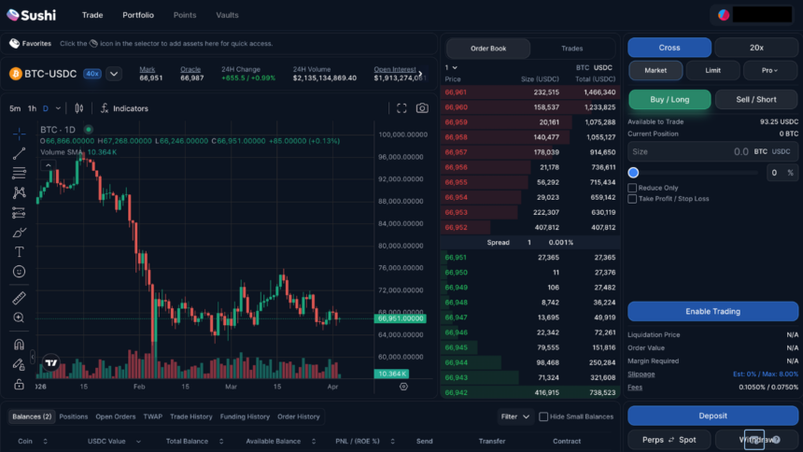
Task: Take a chart snapshot with camera icon
Action: [x=422, y=108]
